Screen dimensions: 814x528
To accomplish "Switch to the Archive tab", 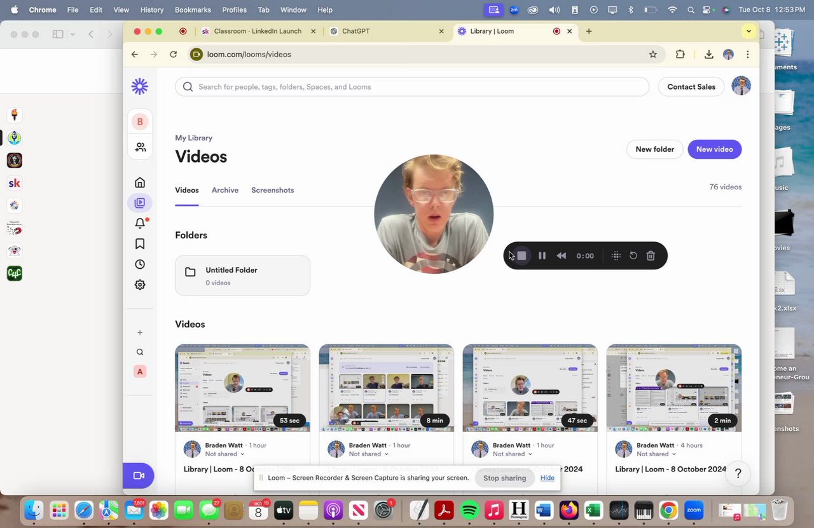I will (x=225, y=190).
